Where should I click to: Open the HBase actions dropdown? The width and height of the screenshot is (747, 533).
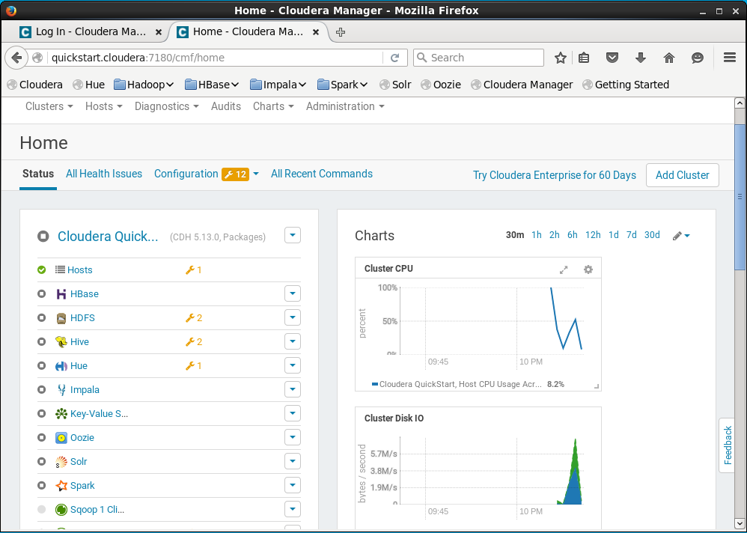point(293,293)
